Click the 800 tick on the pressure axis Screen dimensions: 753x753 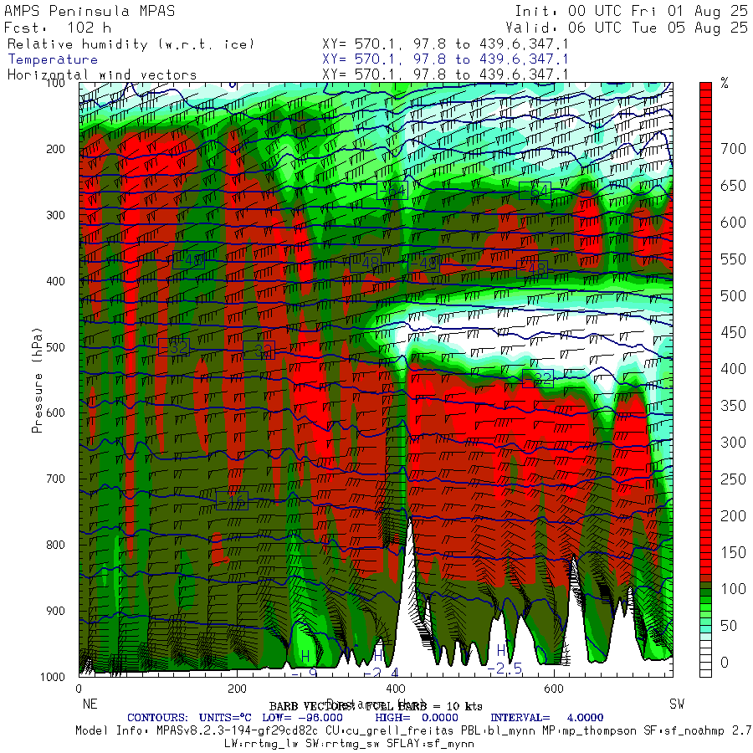pos(55,545)
